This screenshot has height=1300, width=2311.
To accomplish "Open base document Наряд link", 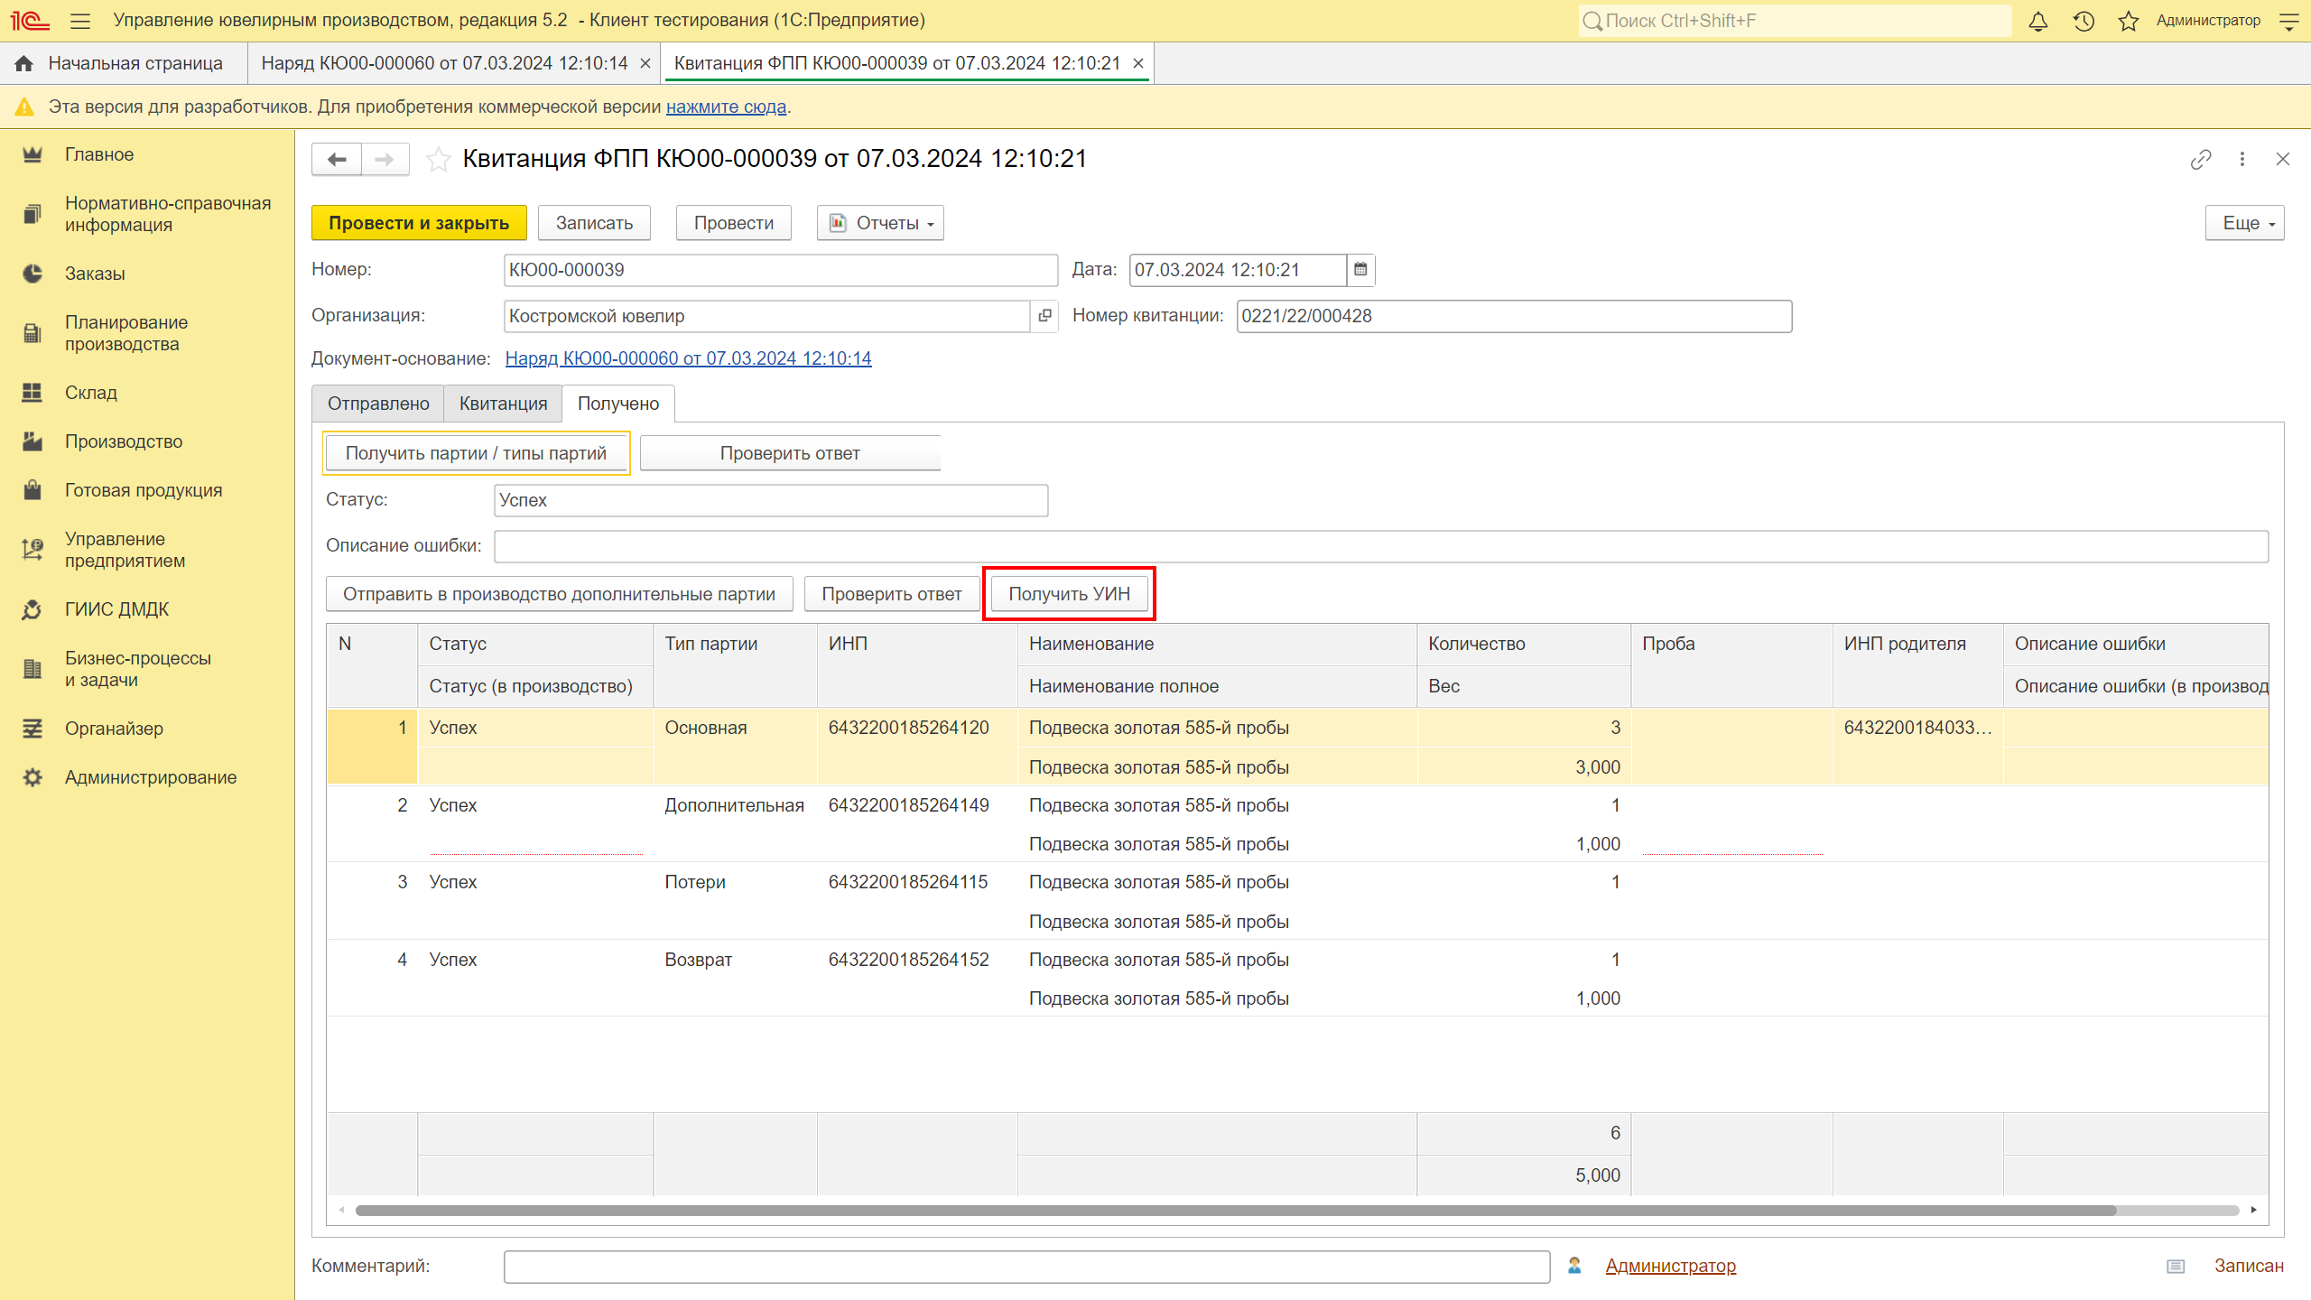I will [688, 358].
